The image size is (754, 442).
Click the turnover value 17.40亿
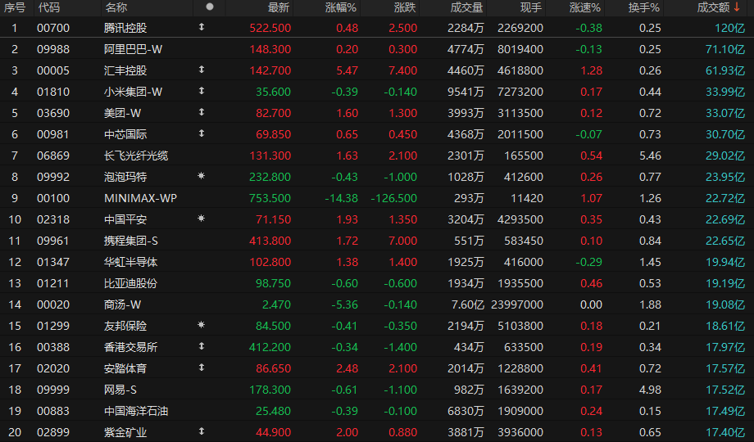tap(725, 432)
